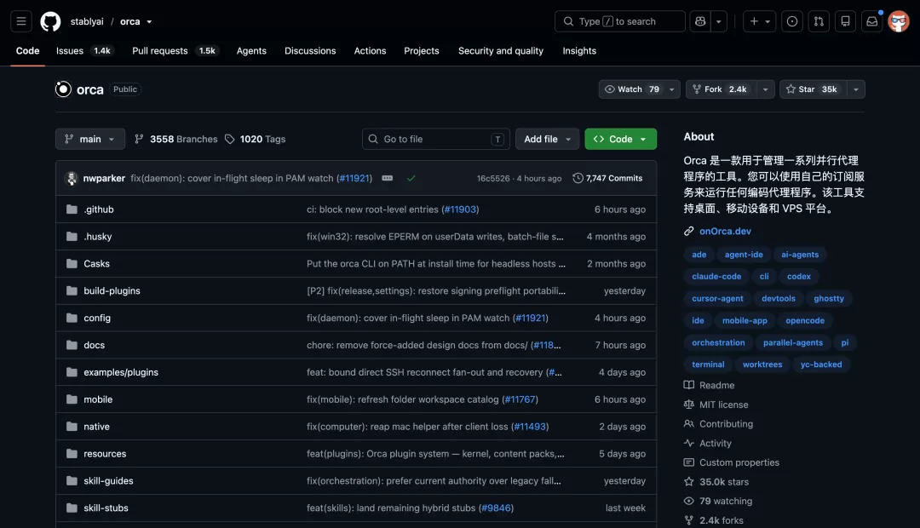Open the pull requests icon in header
Viewport: 920px width, 528px height.
point(819,21)
